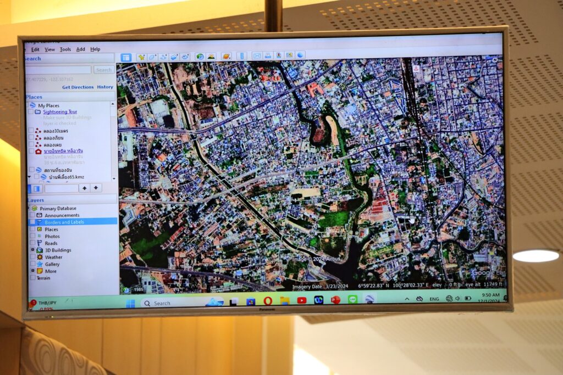Click the ENG language indicator in tray

pyautogui.click(x=434, y=299)
